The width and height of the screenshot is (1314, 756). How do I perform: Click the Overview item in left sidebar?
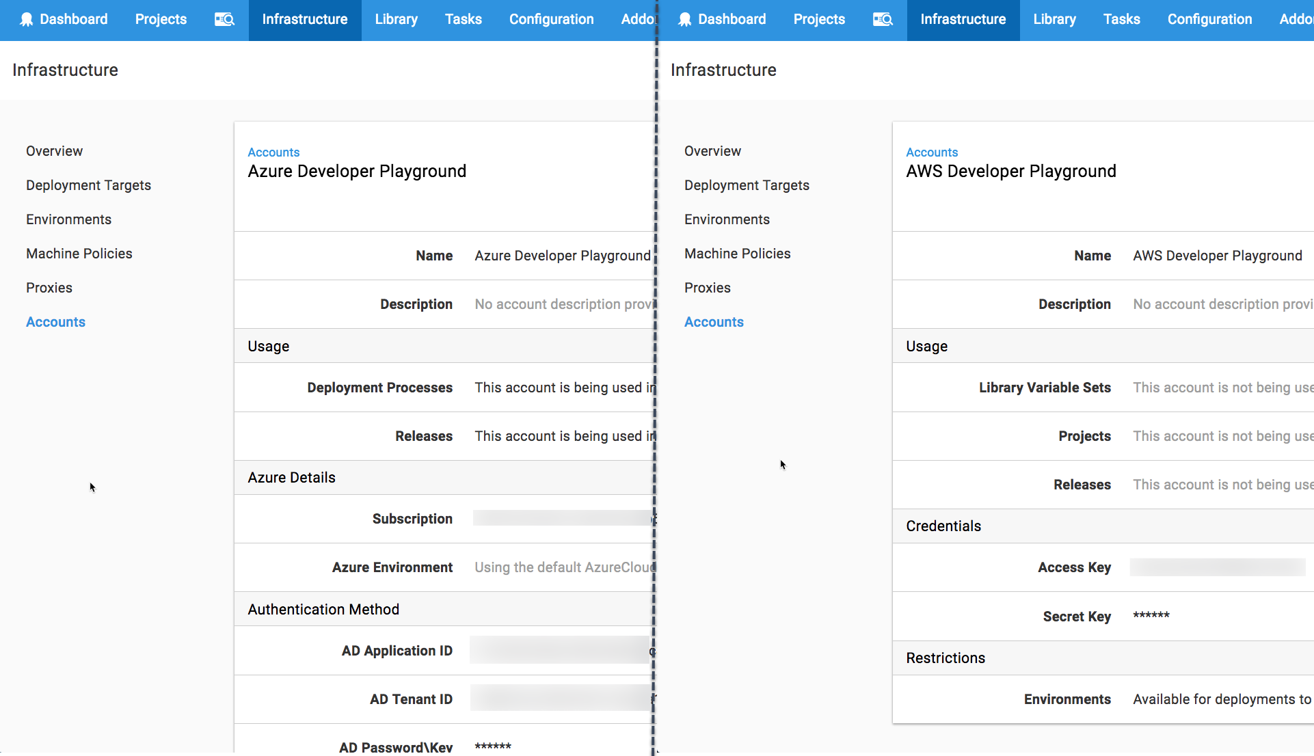(x=54, y=150)
